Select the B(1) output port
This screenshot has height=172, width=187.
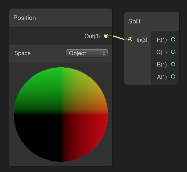(173, 64)
